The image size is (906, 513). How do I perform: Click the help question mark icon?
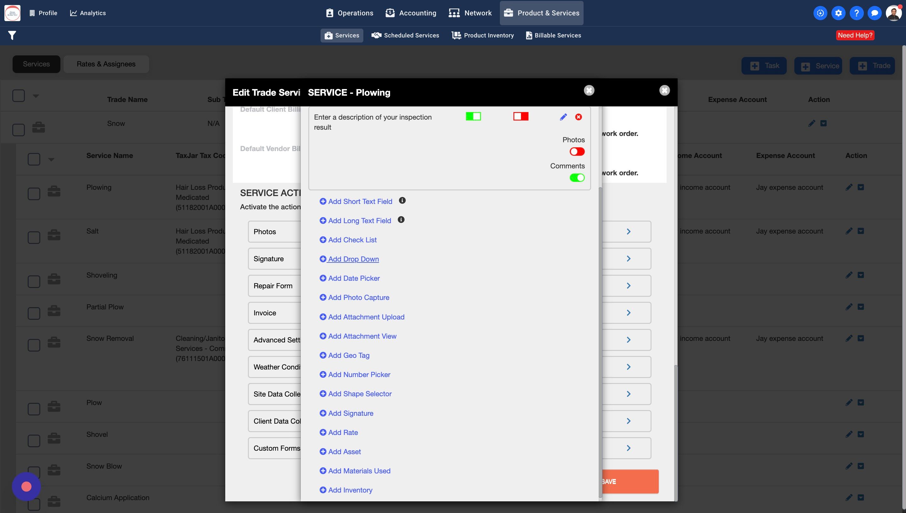click(856, 13)
